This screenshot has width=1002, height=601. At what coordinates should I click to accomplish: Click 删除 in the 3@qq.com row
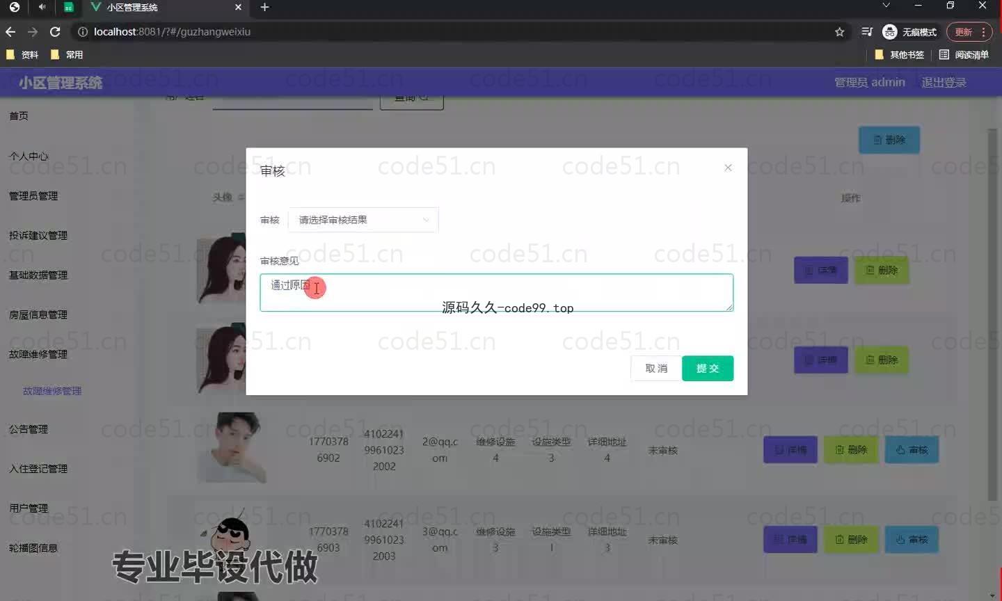tap(851, 539)
